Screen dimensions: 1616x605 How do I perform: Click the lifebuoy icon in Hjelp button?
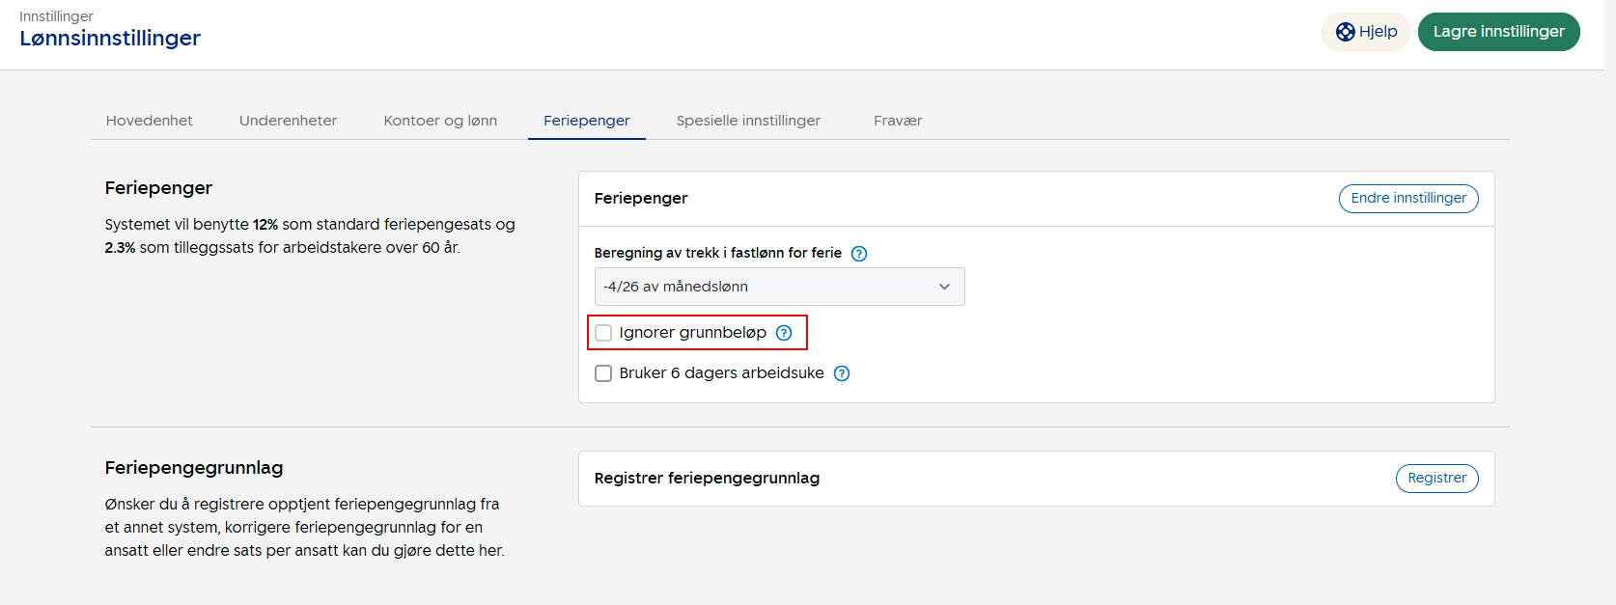click(x=1345, y=32)
